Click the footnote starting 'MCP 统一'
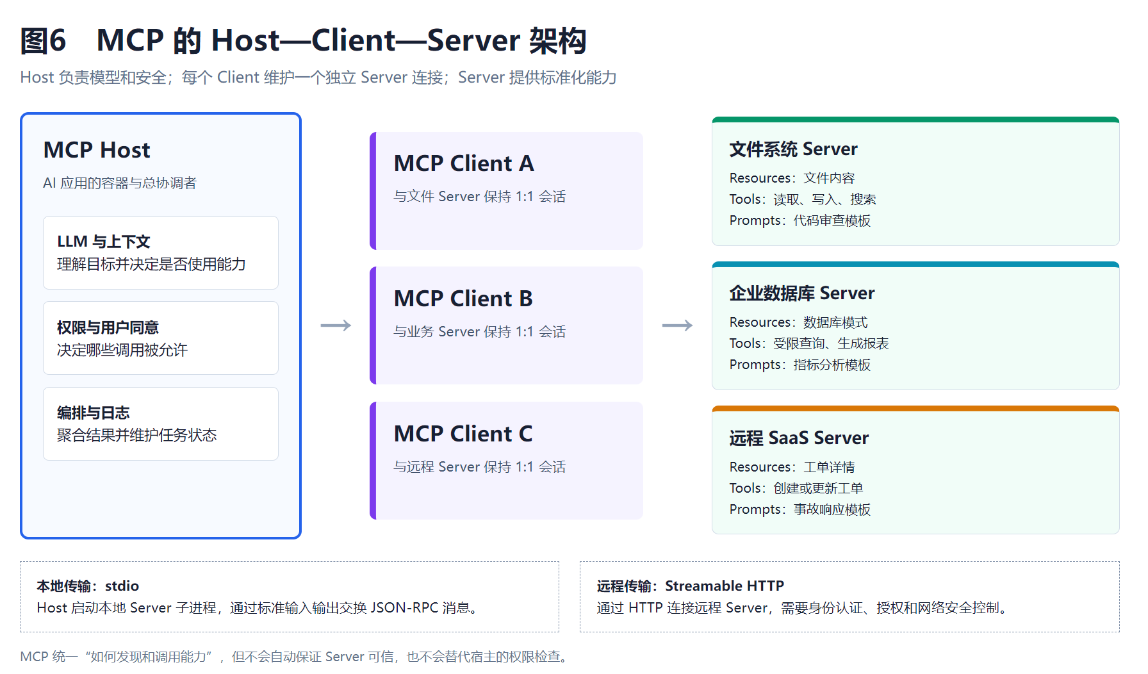Viewport: 1148px width, 674px height. pos(295,657)
